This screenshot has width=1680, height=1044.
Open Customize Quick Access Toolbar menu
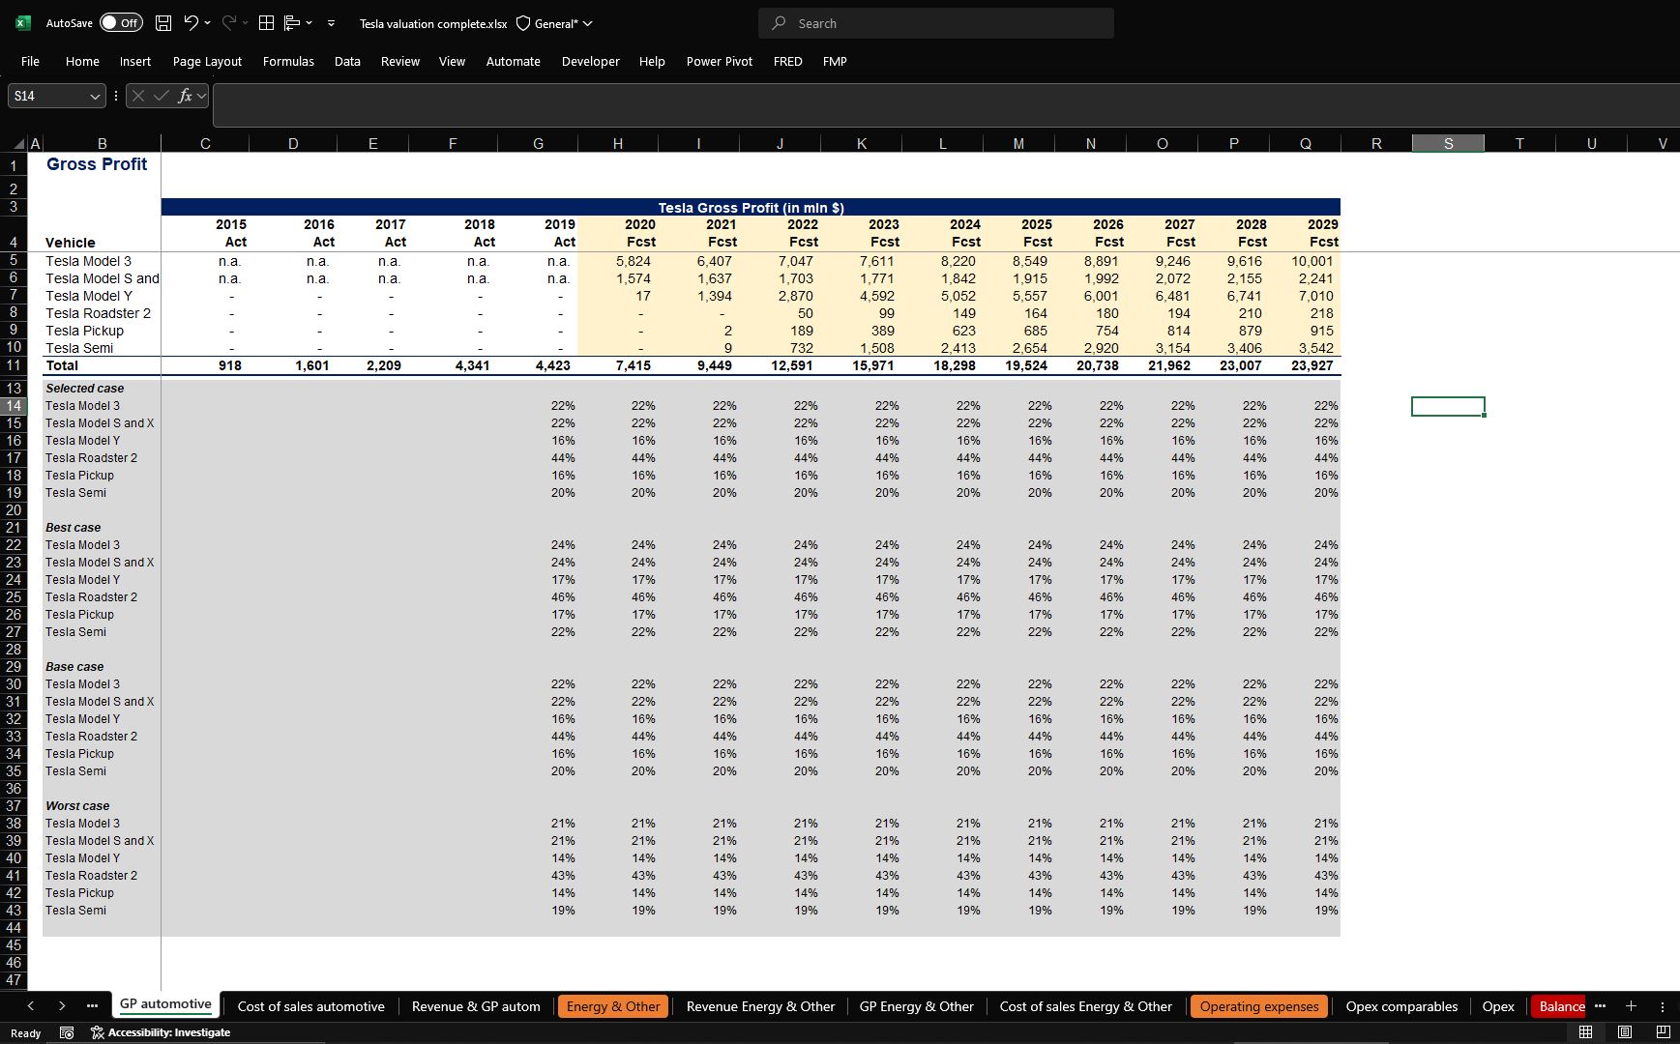[x=331, y=23]
